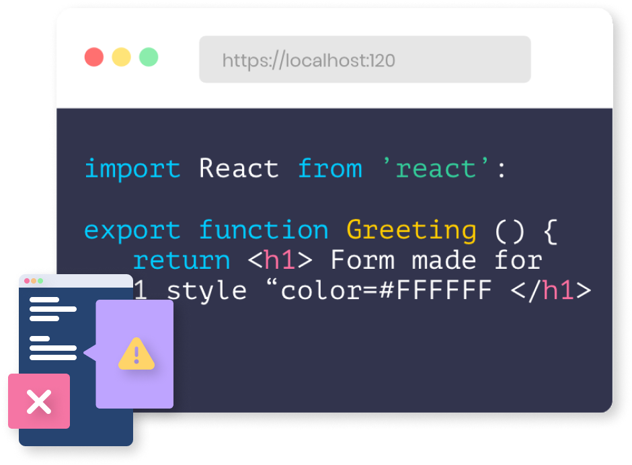Focus the https://localhost:120 address bar
This screenshot has height=465, width=632.
pyautogui.click(x=365, y=59)
